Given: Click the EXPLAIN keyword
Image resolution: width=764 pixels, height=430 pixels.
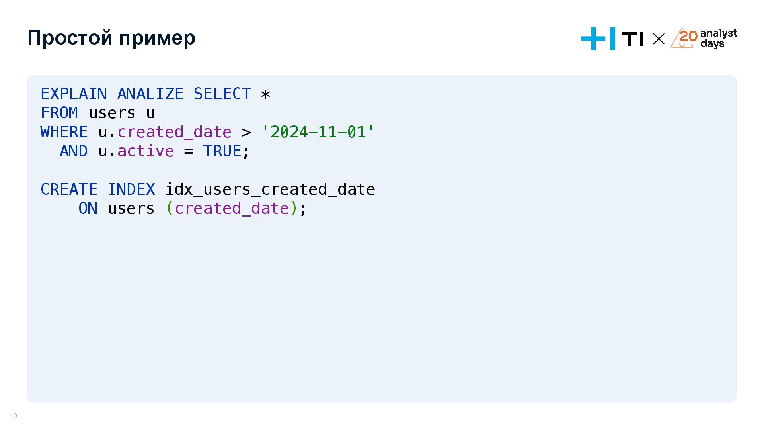Looking at the screenshot, I should pyautogui.click(x=74, y=94).
